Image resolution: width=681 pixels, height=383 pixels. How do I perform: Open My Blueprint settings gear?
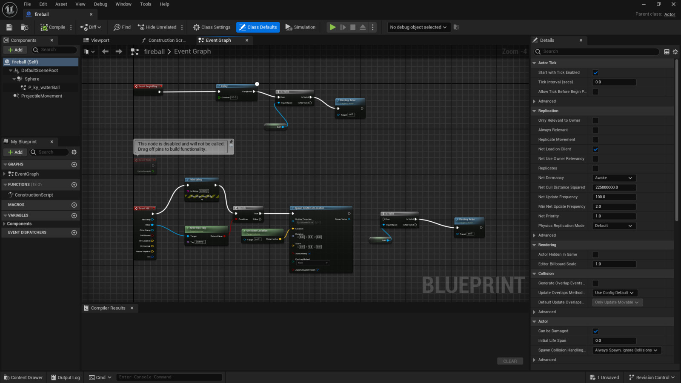pyautogui.click(x=74, y=152)
